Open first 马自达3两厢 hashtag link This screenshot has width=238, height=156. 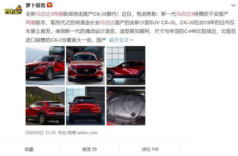pyautogui.click(x=49, y=14)
